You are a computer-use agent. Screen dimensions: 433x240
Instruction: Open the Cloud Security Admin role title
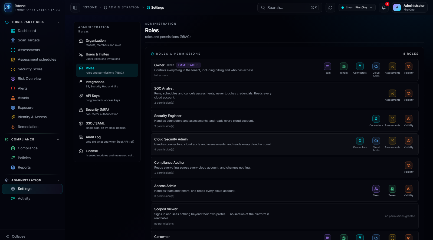pyautogui.click(x=171, y=139)
